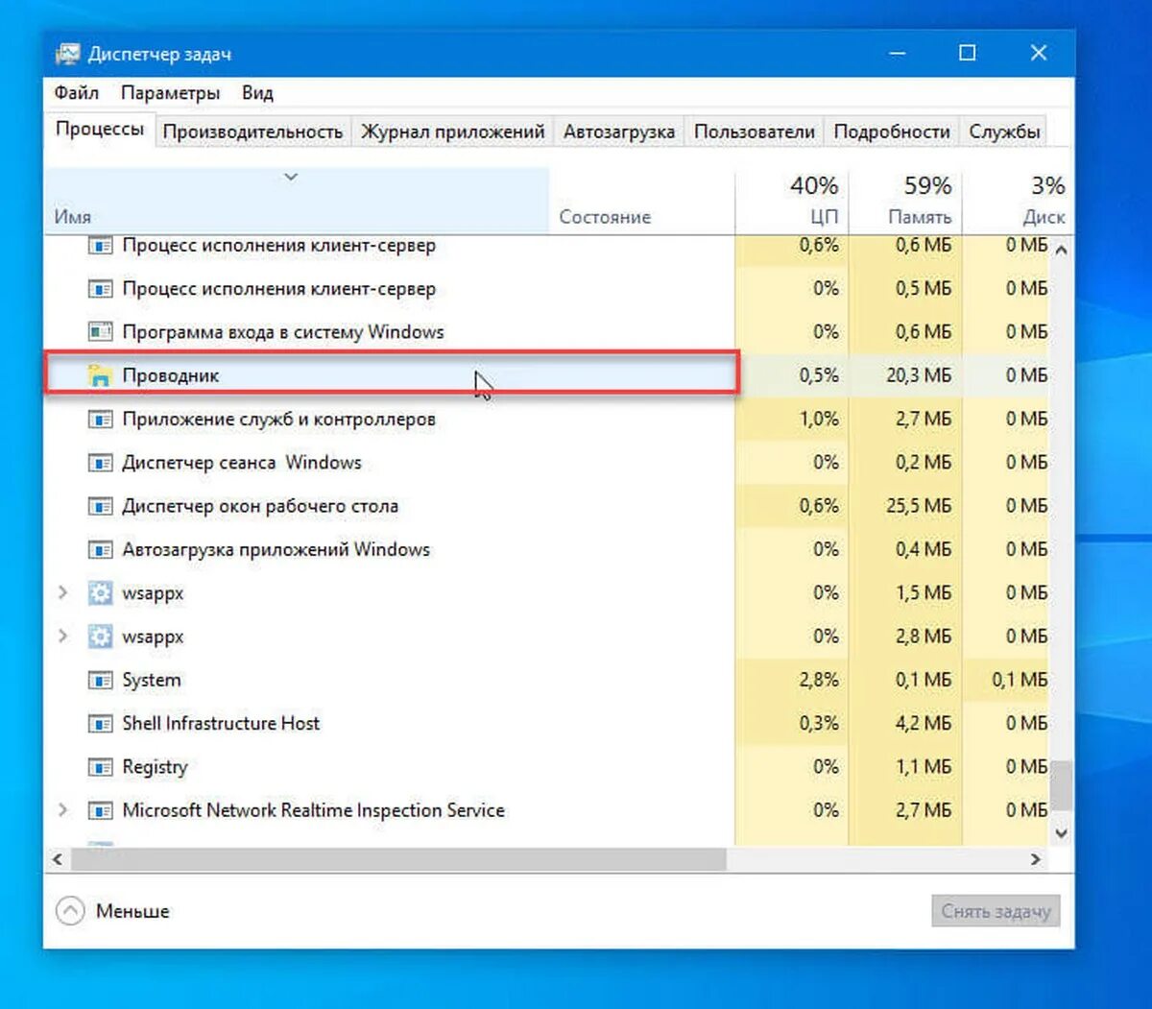Select the Проводник process name

tap(170, 375)
